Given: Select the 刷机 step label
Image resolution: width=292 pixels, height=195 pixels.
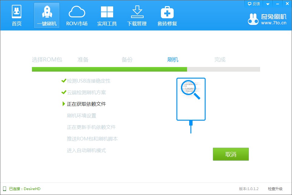Looking at the screenshot, I should point(173,59).
